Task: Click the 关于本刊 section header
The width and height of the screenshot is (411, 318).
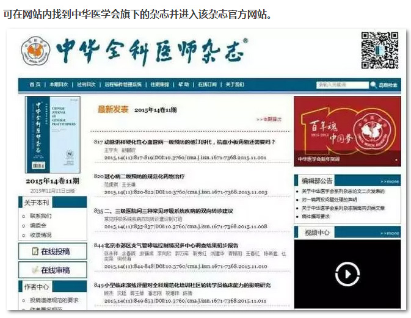Action: 37,203
